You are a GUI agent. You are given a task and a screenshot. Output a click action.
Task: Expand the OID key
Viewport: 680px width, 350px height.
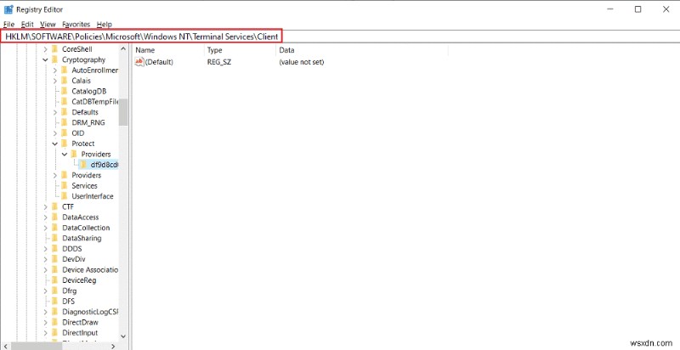click(55, 133)
